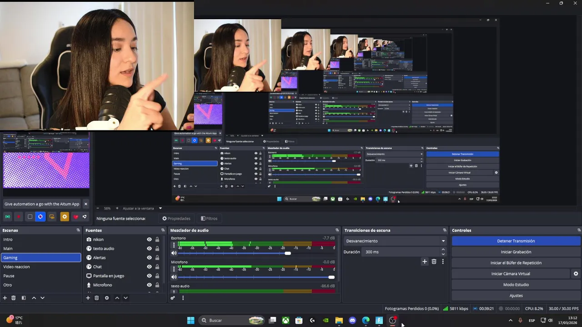
Task: Click the red heart icon in the Aitum dock
Action: tap(75, 217)
